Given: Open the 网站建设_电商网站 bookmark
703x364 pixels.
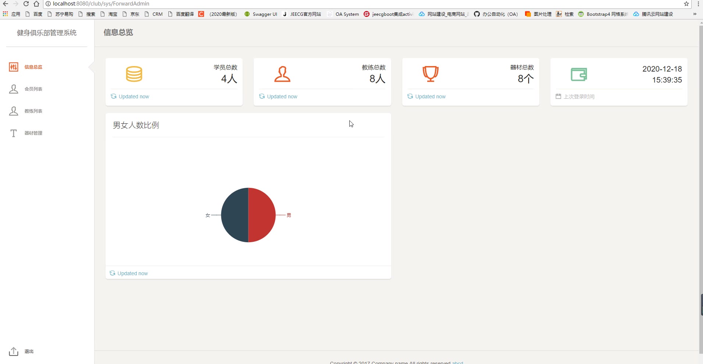Looking at the screenshot, I should [444, 14].
